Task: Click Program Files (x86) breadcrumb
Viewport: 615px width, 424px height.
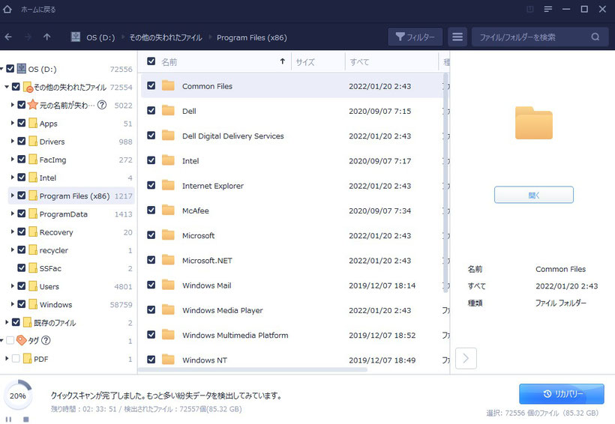Action: [252, 37]
